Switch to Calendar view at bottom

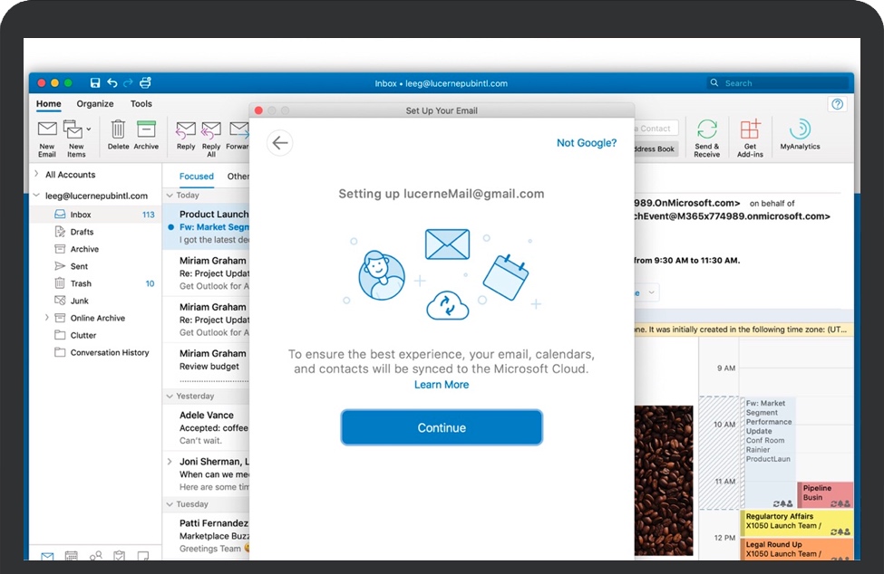(x=71, y=556)
